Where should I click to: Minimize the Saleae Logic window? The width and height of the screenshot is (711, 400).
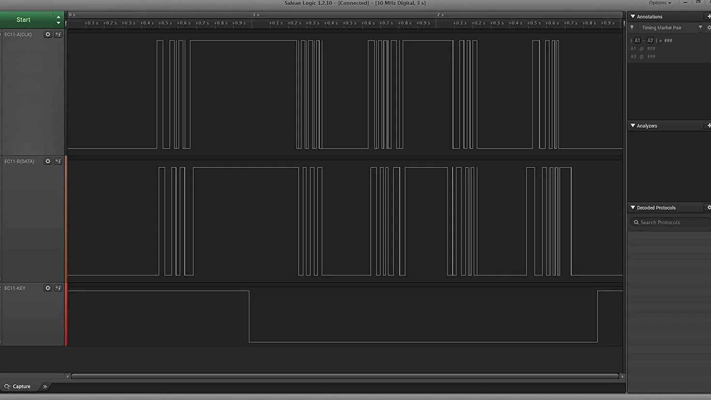tap(685, 2)
